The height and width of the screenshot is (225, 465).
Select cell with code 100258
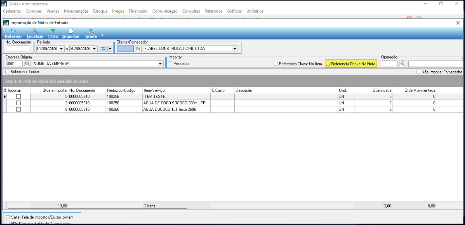pos(124,103)
